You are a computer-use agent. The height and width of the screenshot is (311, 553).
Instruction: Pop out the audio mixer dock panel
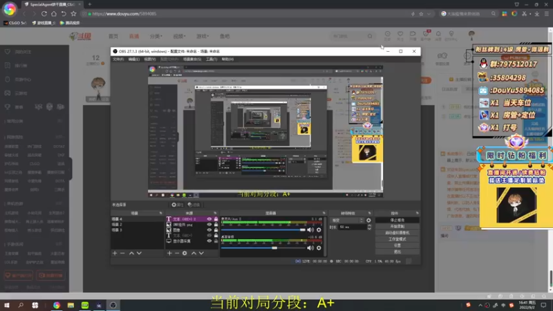click(x=324, y=213)
